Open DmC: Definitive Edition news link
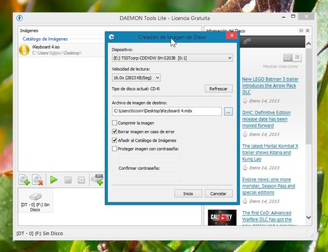This screenshot has width=328, height=252. tap(267, 119)
